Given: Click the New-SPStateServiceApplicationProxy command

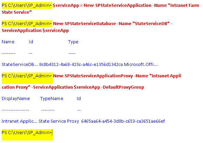Looking at the screenshot, I should 93,76.
